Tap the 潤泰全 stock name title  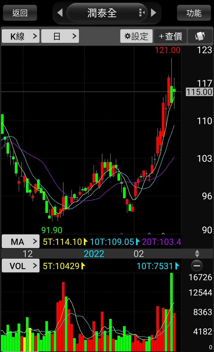tap(102, 13)
